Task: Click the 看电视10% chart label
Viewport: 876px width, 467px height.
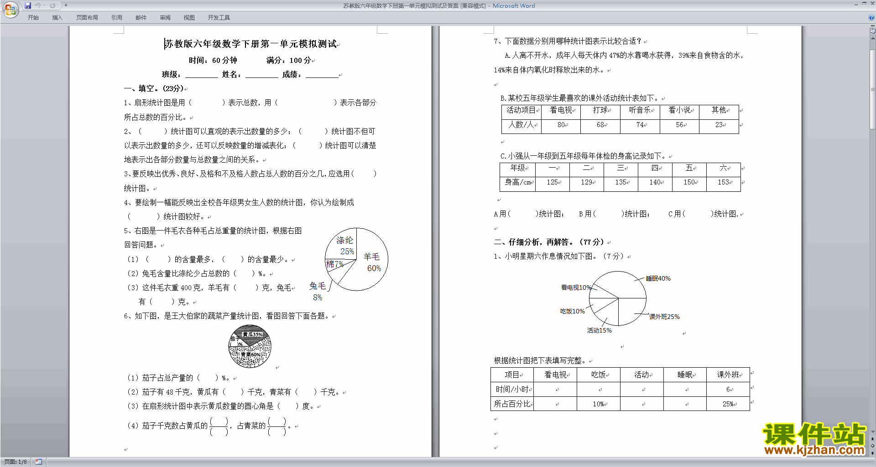Action: (576, 287)
